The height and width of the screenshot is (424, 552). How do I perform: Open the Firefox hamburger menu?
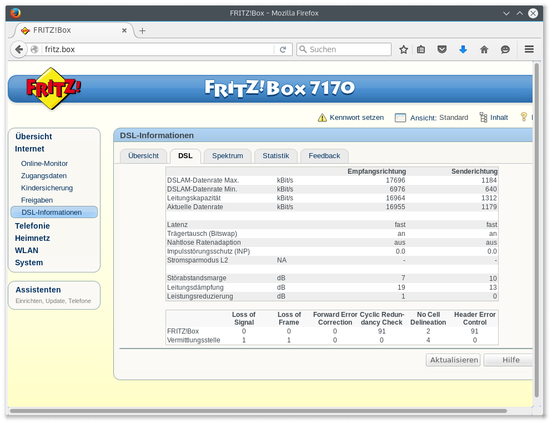[x=529, y=49]
